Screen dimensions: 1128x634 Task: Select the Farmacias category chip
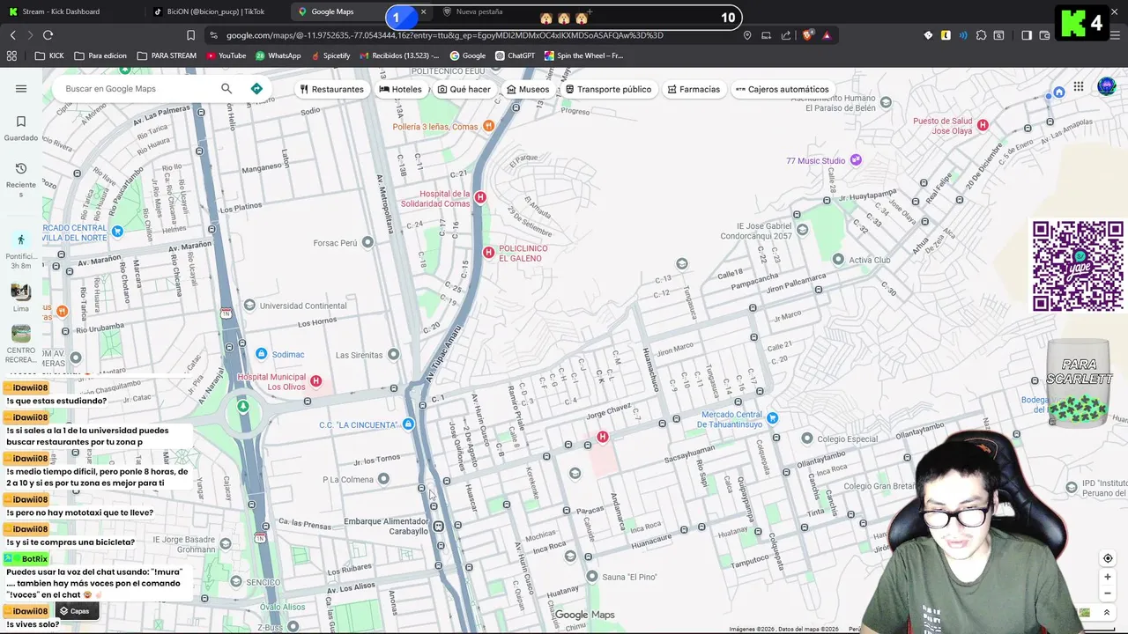pos(694,89)
